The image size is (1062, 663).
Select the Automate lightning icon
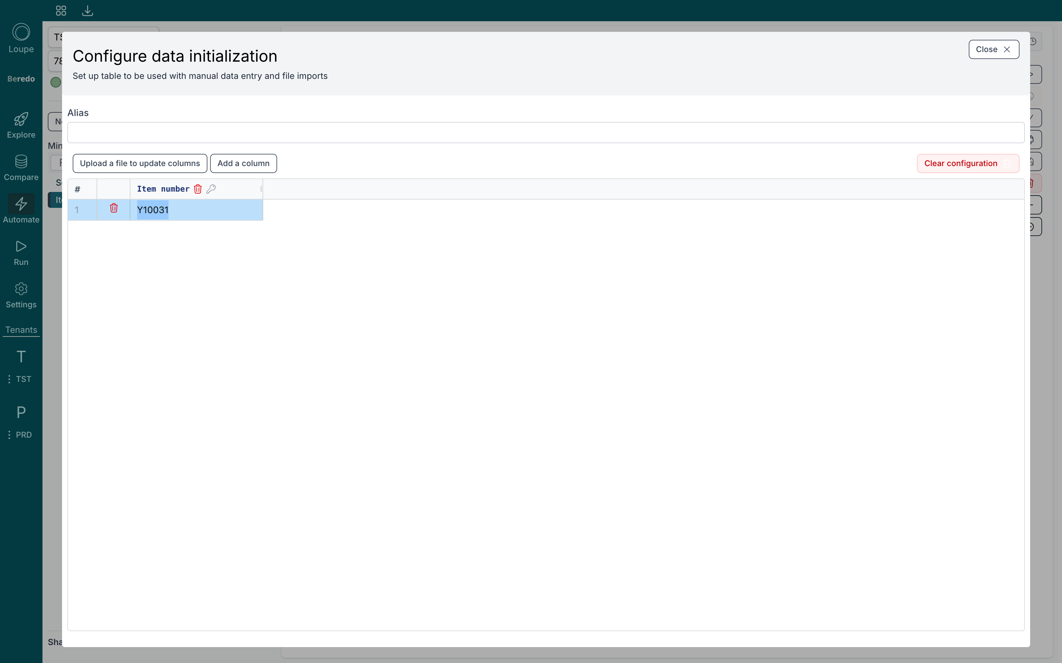[21, 204]
